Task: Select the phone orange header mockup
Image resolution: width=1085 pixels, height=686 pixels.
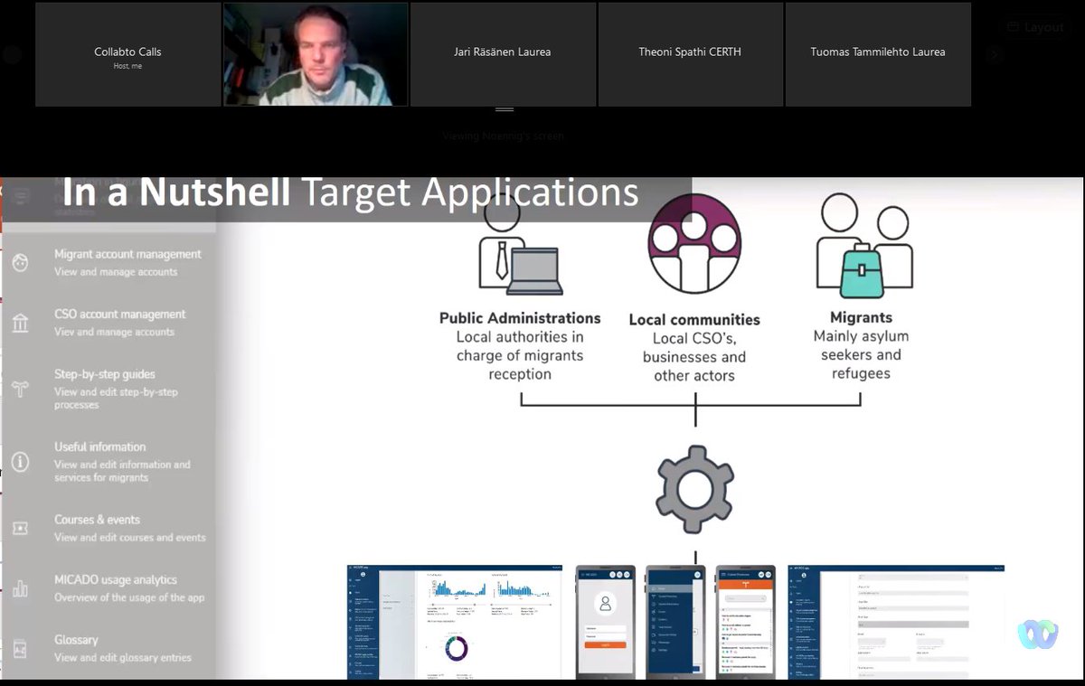Action: (x=746, y=622)
